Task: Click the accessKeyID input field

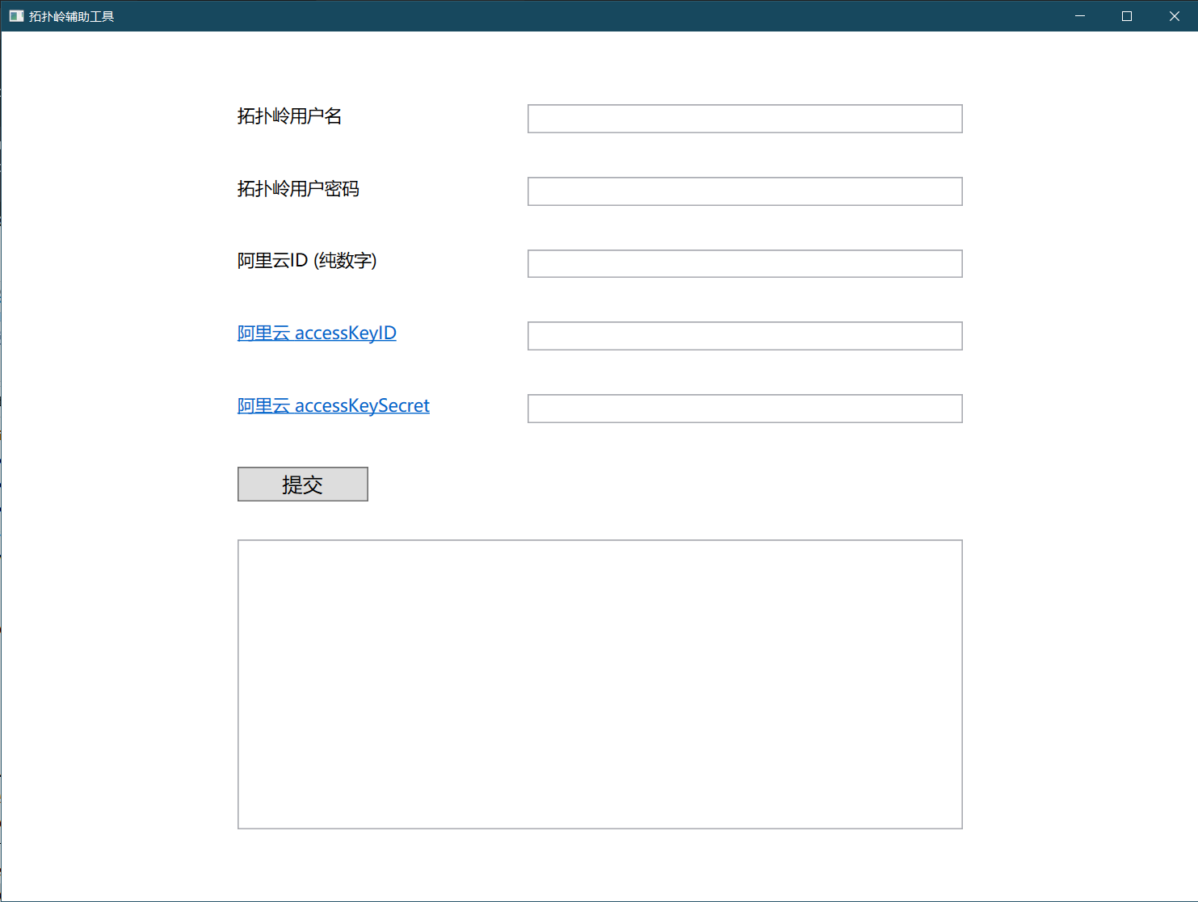Action: 745,336
